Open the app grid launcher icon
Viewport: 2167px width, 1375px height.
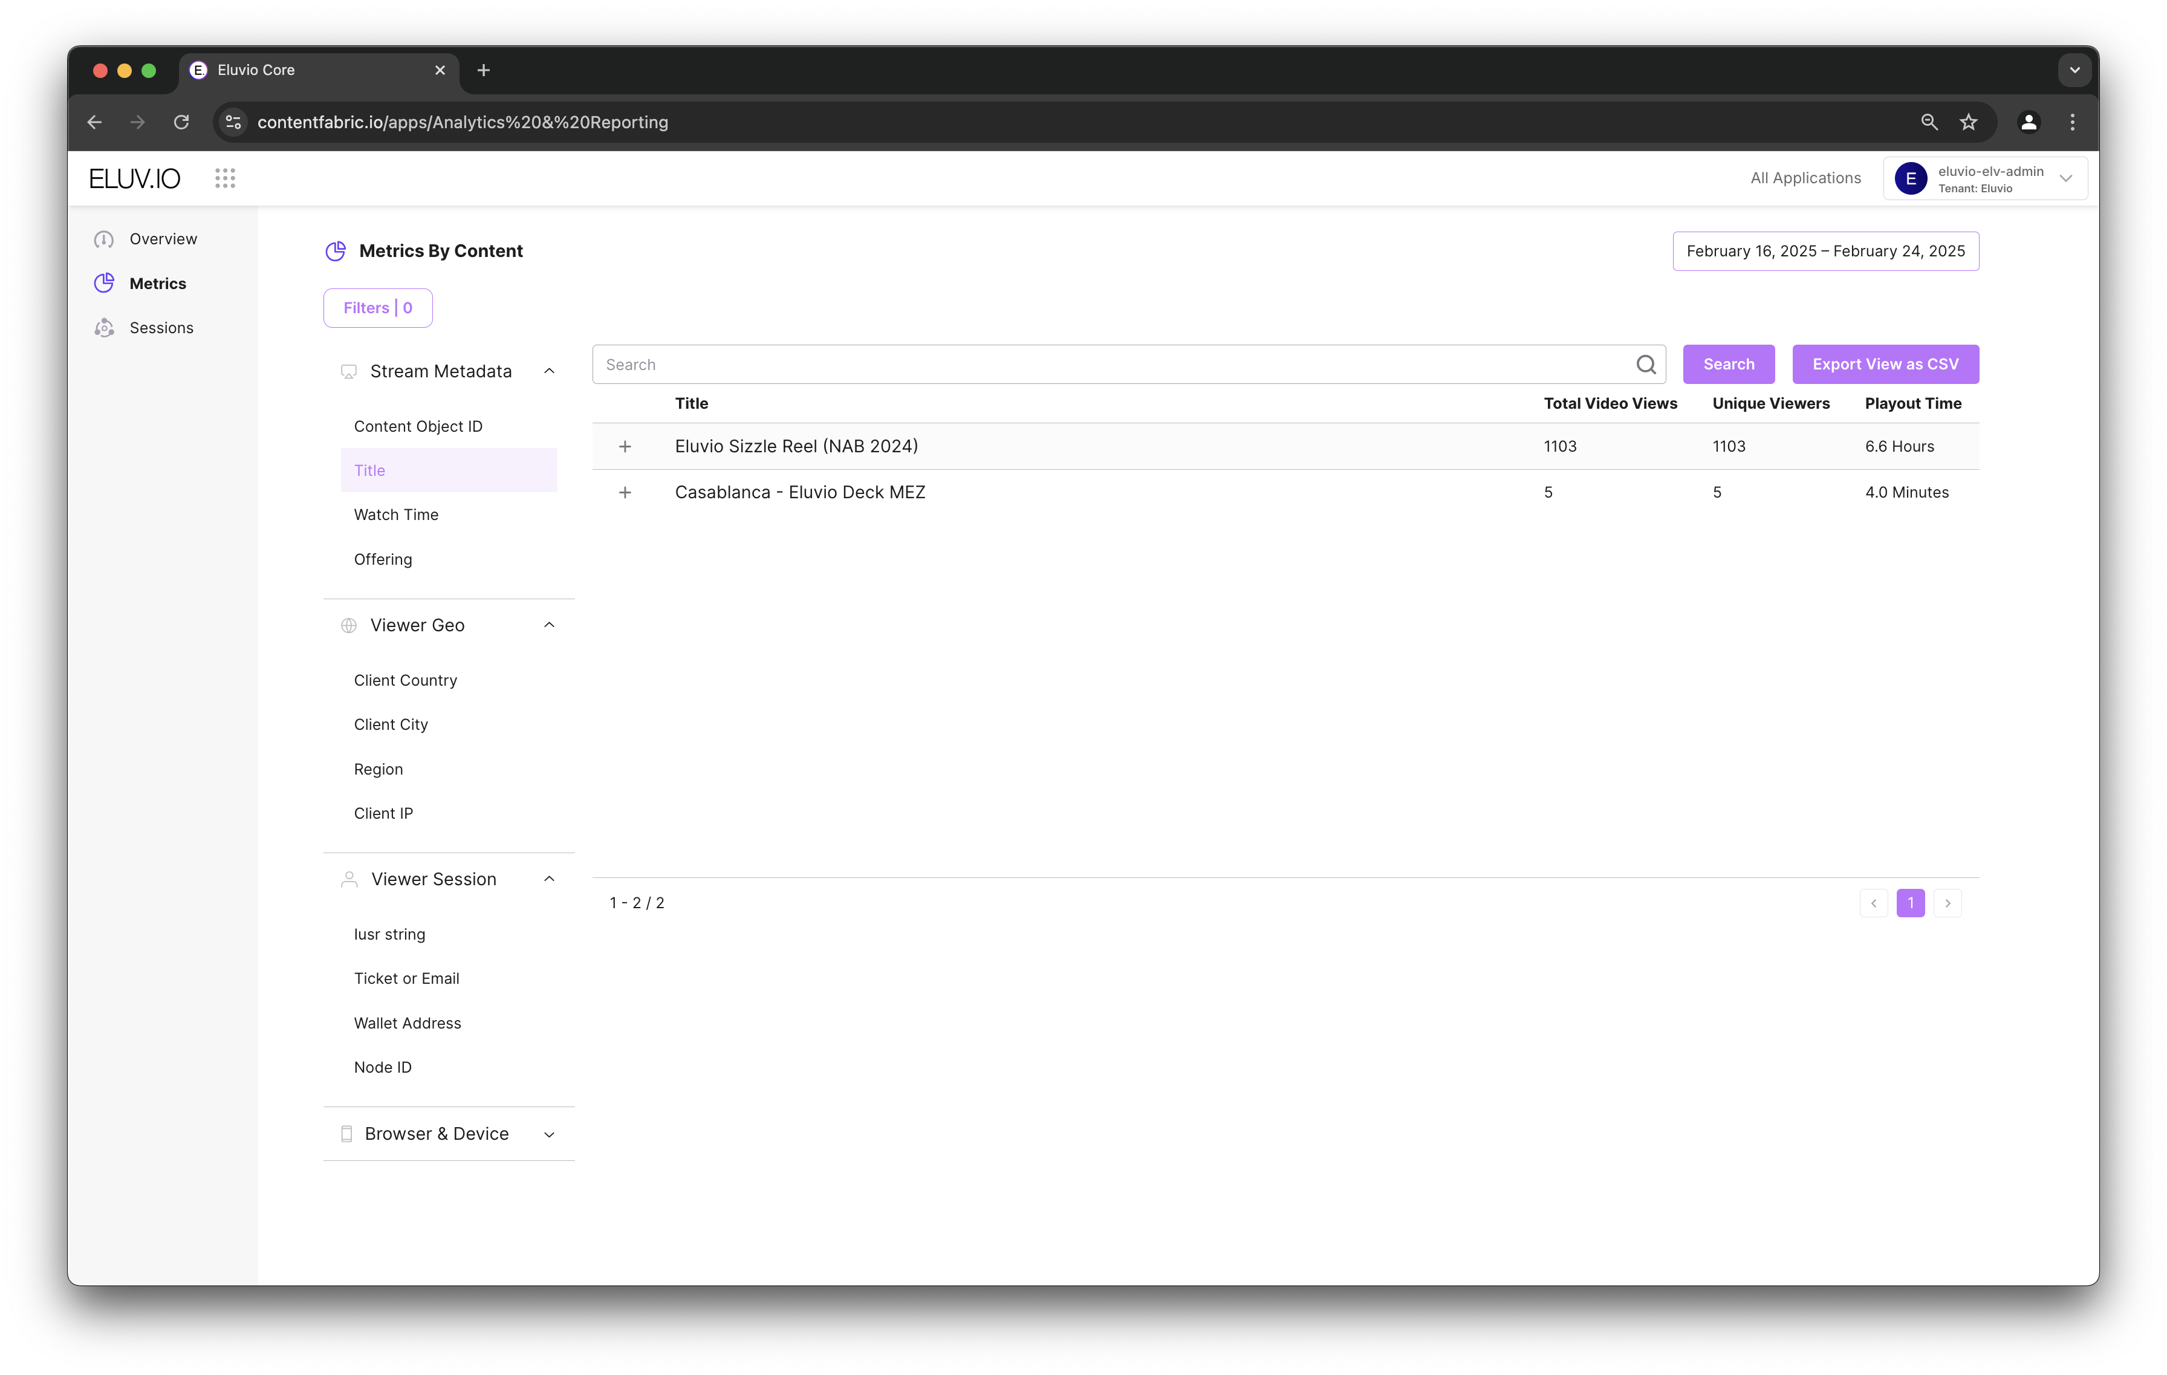225,178
